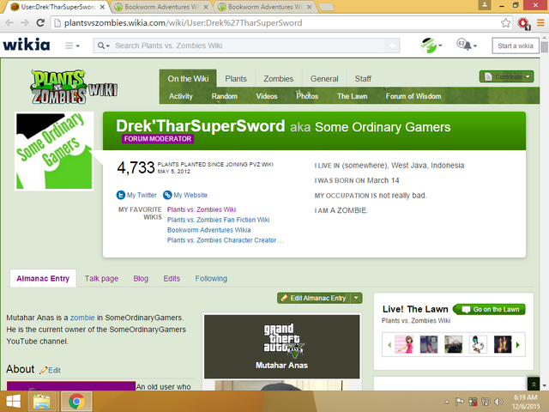
Task: Click the browser vertical scrollbar thumb
Action: [544, 47]
